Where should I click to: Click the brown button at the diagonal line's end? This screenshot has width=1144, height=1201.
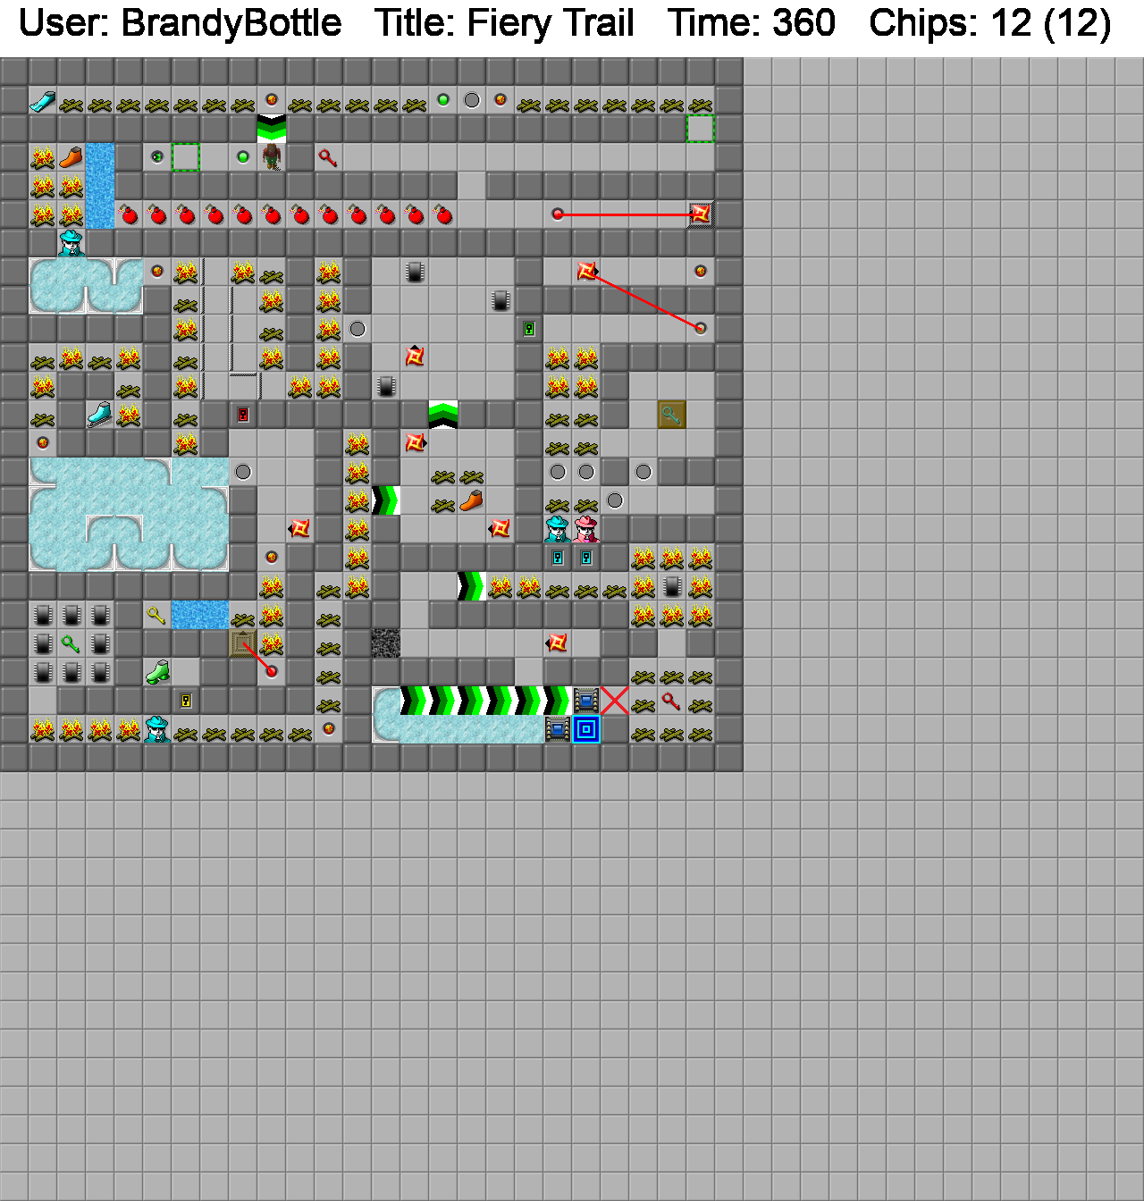(x=701, y=329)
